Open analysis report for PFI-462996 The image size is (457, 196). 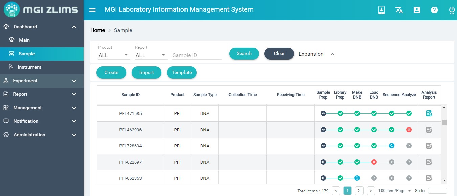click(429, 130)
